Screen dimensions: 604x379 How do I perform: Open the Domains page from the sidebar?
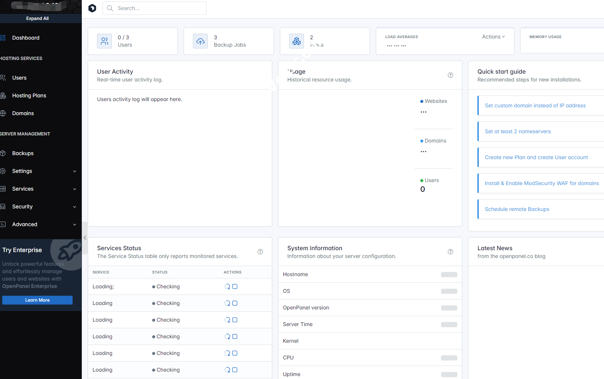[x=23, y=113]
